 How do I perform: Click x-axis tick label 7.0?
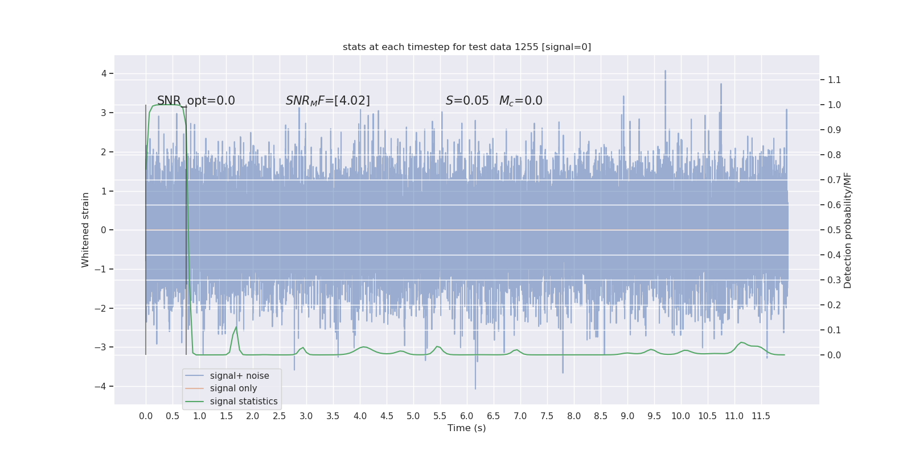click(x=520, y=416)
